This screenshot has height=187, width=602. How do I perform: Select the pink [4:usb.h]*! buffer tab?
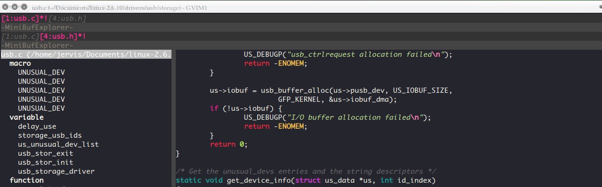click(63, 36)
